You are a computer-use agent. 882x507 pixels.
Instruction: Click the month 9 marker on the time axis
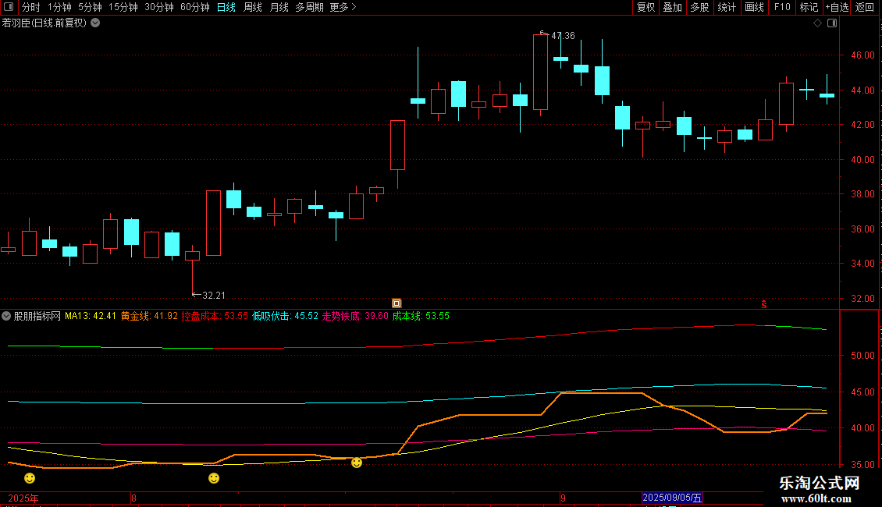(x=563, y=498)
